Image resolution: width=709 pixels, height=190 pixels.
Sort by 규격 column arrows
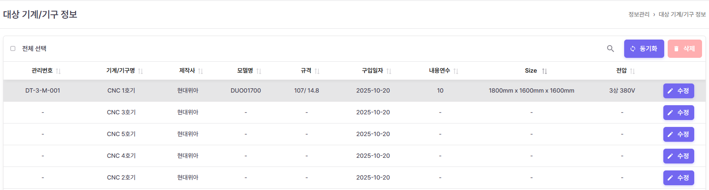point(317,71)
